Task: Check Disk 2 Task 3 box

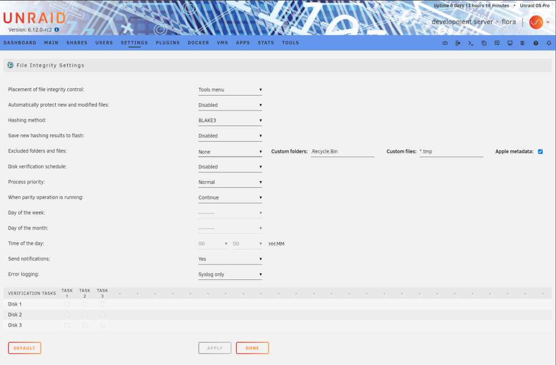Action: 102,314
